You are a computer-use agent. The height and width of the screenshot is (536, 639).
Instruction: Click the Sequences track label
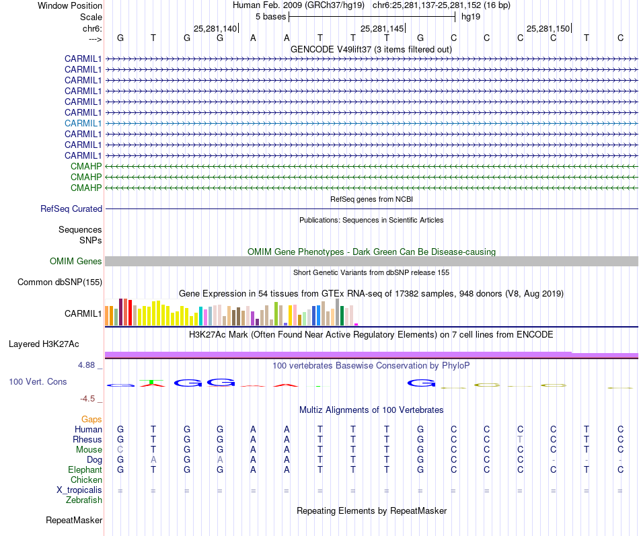[x=80, y=229]
